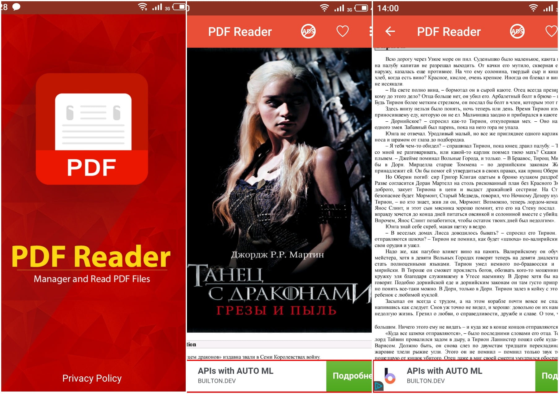This screenshot has width=559, height=394.
Task: Open 'APIs with AUTO ML' ad on cover screen
Action: [x=236, y=371]
